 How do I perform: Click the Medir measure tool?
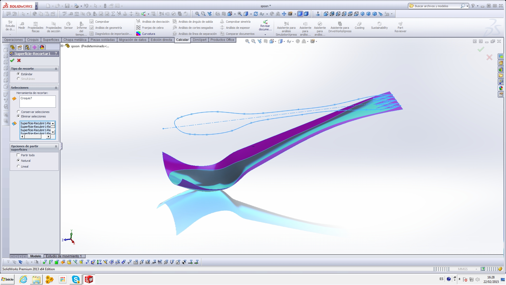click(x=22, y=25)
